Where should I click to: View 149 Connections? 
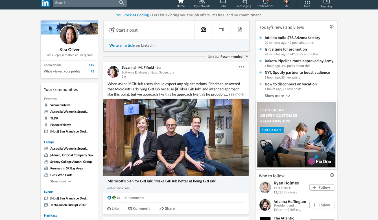pos(69,65)
